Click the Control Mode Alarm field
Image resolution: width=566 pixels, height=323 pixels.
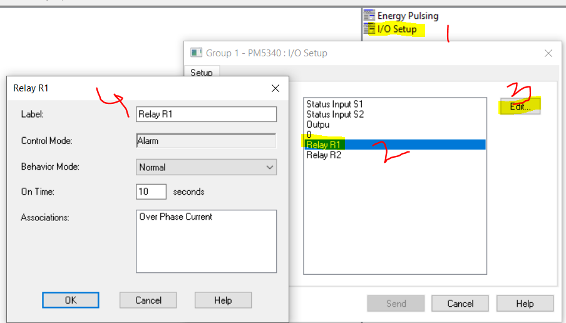point(206,141)
